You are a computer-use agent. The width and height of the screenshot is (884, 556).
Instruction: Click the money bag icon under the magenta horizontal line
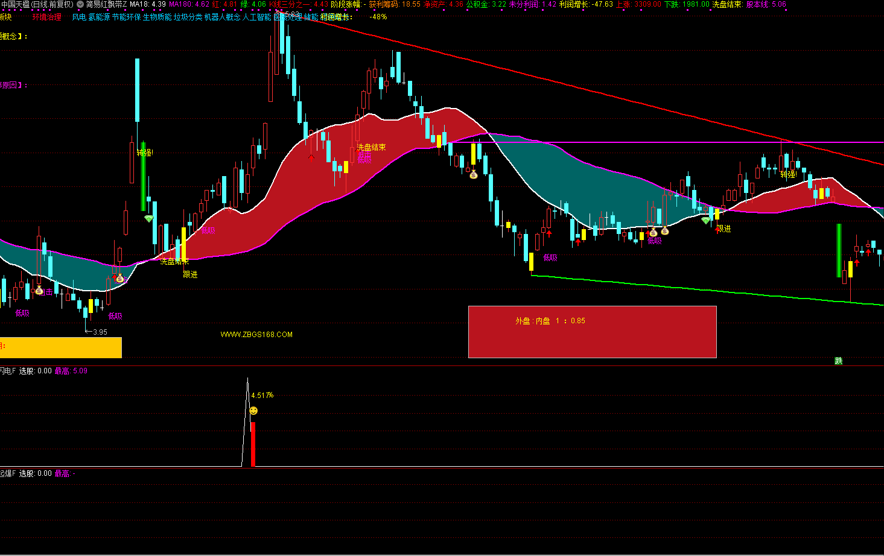[474, 174]
